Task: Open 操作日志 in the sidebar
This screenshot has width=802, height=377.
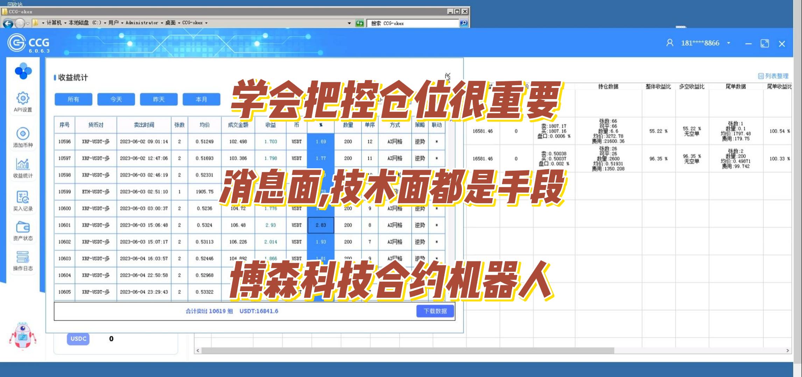Action: point(23,261)
